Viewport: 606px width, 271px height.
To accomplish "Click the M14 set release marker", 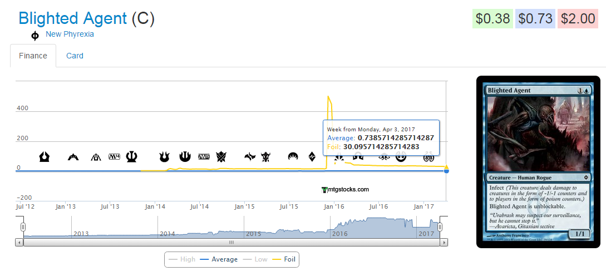I will click(x=115, y=156).
